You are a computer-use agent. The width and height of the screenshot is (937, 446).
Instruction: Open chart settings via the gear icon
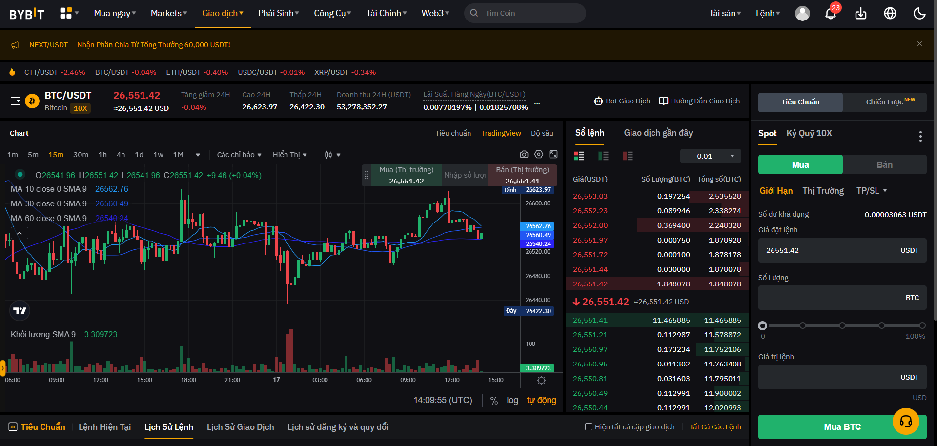539,154
